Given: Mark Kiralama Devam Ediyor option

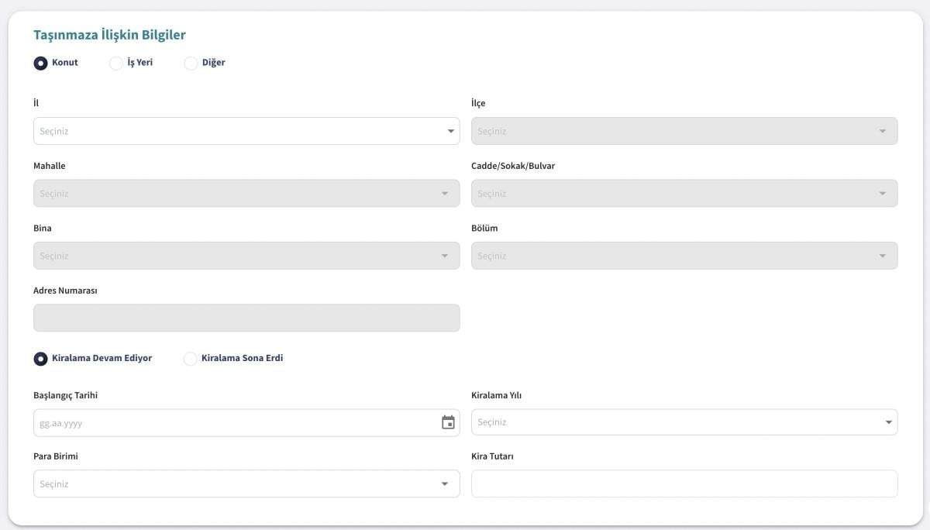Looking at the screenshot, I should (x=41, y=359).
